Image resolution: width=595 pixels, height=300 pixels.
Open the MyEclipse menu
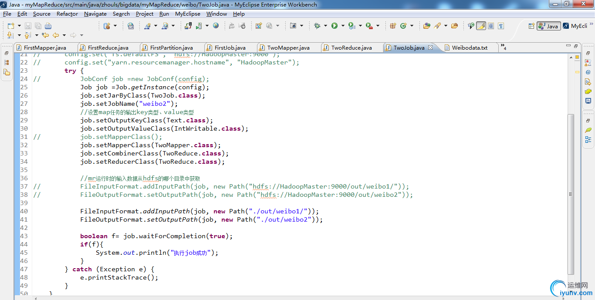(188, 13)
